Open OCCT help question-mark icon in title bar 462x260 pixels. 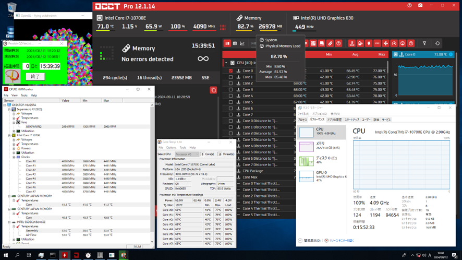(x=409, y=5)
